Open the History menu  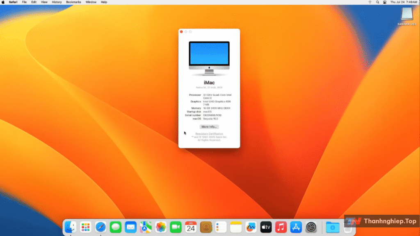tap(57, 2)
